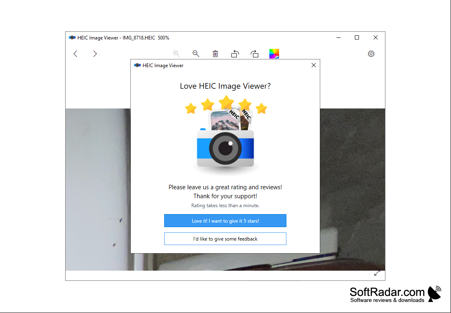Click 'Love it! I want to give it 5 stars!'

225,221
